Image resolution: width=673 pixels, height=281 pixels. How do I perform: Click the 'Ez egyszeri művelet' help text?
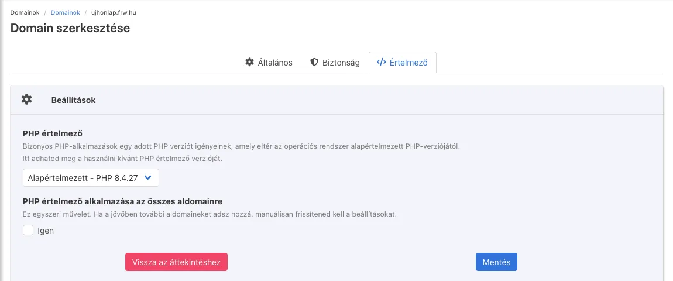[x=210, y=214]
